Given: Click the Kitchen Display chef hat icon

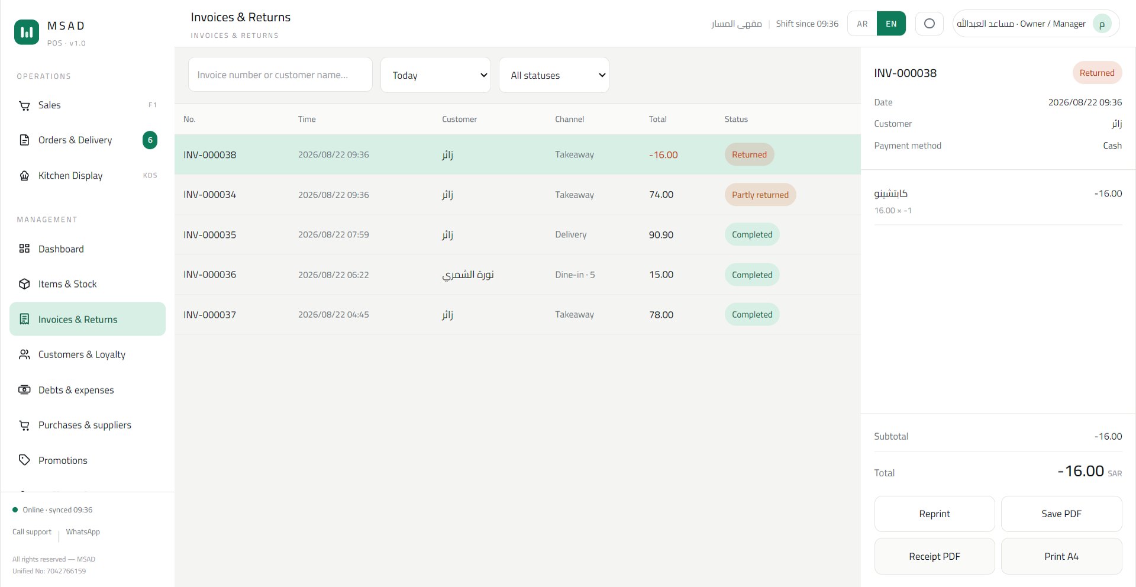Looking at the screenshot, I should 24,176.
